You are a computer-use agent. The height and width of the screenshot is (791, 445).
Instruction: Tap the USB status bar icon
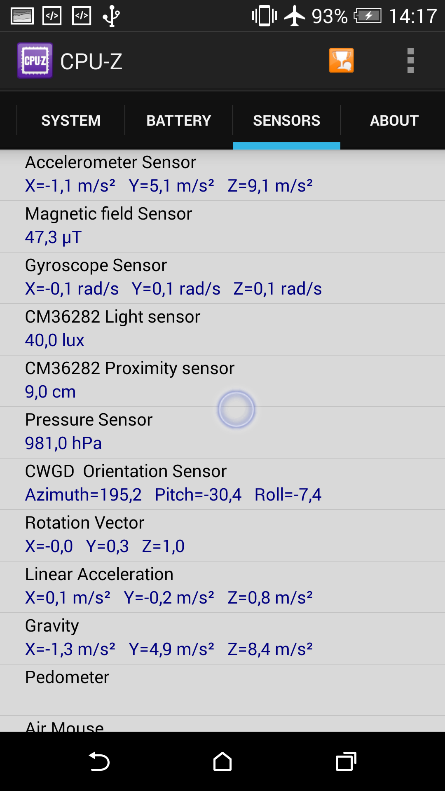pos(111,16)
